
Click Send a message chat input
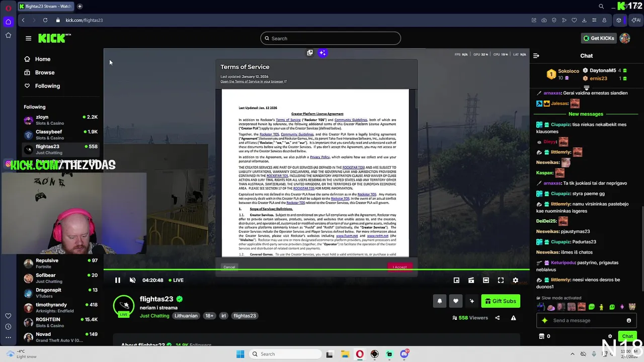587,320
